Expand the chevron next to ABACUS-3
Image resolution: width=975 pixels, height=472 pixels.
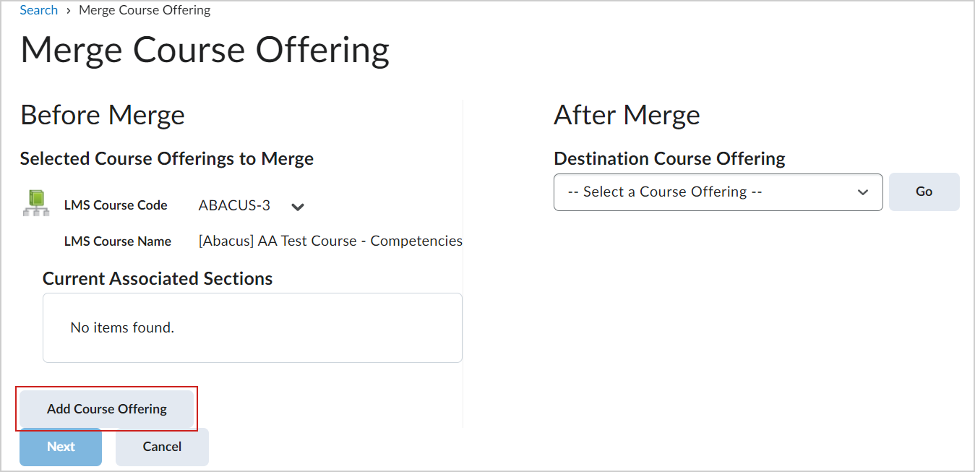click(297, 207)
